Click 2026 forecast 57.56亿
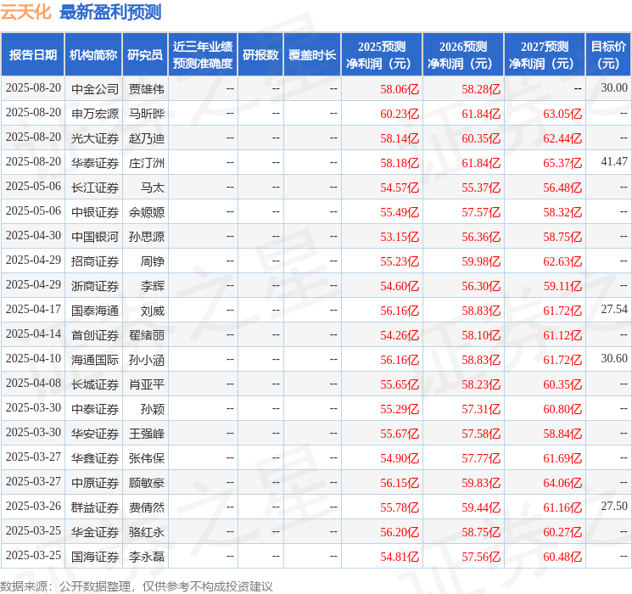This screenshot has width=632, height=594. tap(481, 557)
